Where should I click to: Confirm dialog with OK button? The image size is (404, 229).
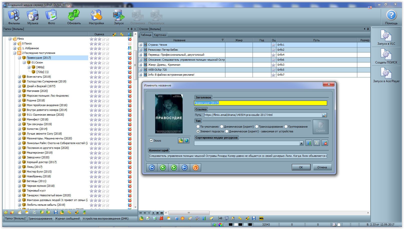click(301, 167)
